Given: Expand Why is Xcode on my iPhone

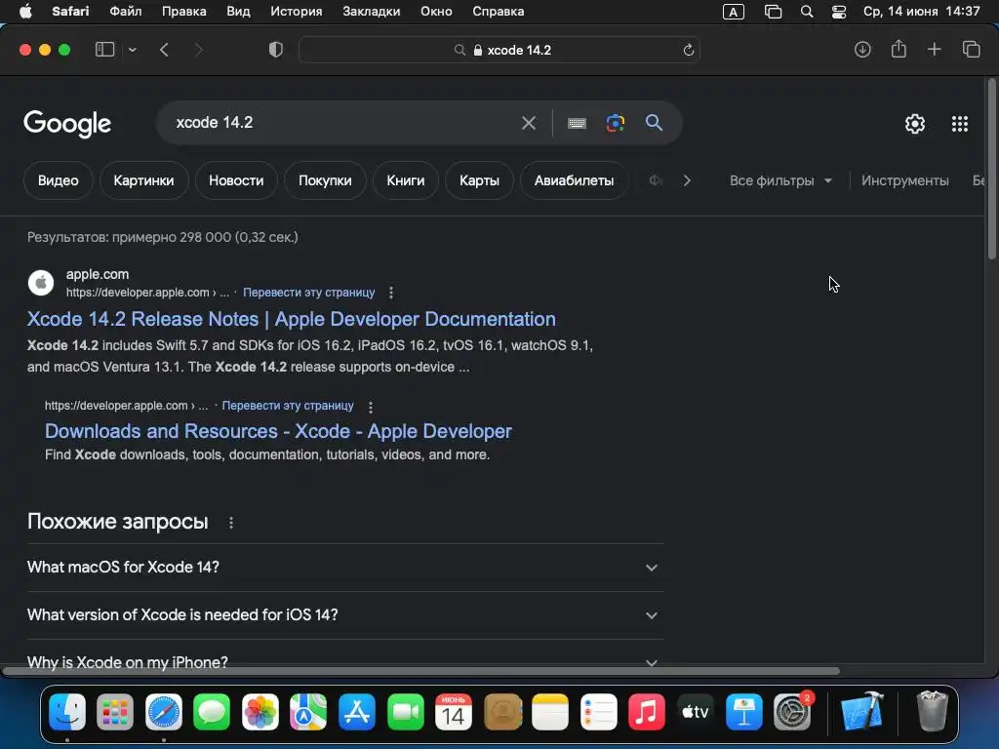Looking at the screenshot, I should coord(344,662).
